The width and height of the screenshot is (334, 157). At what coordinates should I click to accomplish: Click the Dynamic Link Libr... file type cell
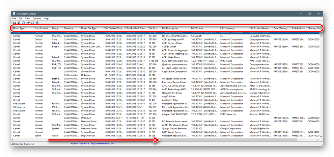[91, 47]
